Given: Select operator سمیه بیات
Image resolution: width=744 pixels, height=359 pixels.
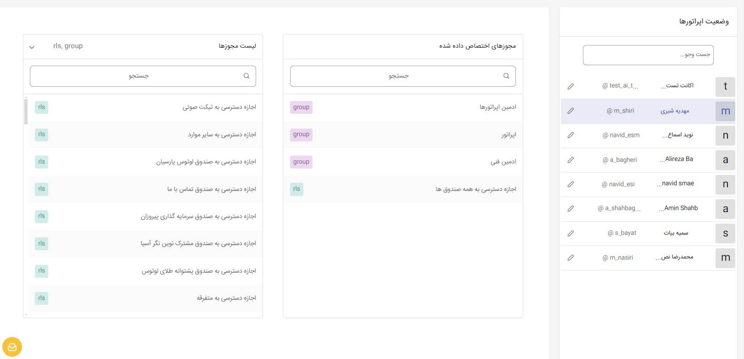Looking at the screenshot, I should point(676,233).
